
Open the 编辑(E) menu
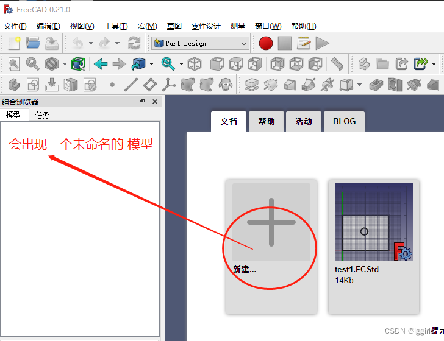(x=48, y=26)
